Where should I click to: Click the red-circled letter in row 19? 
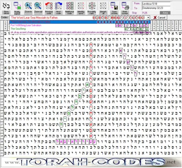point(91,136)
